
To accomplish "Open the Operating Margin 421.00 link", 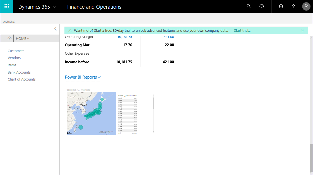I will click(x=169, y=37).
